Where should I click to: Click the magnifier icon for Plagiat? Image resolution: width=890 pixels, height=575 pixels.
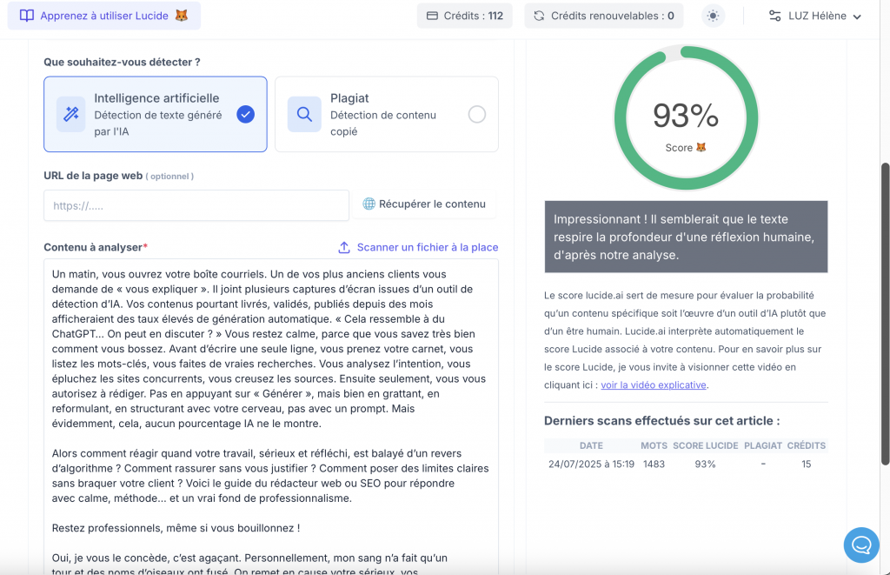(x=304, y=114)
